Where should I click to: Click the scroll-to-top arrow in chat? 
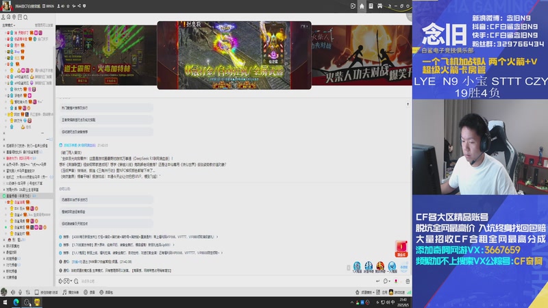tap(408, 104)
